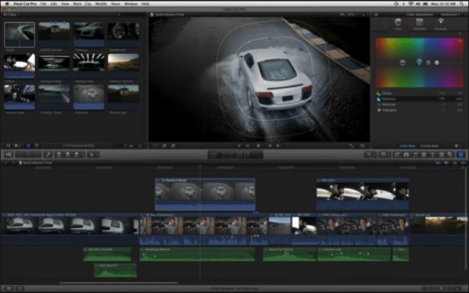469x293 pixels.
Task: Open the color board presets menu
Action: [x=457, y=145]
